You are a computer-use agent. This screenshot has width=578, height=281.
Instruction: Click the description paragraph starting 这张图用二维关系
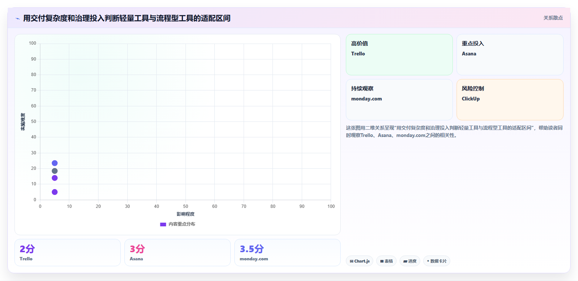click(x=454, y=131)
